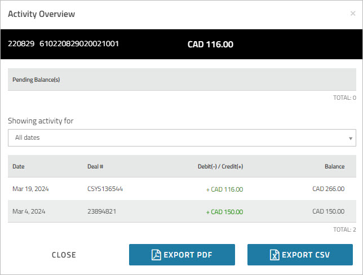Click the + CAD 150.00 credit amount

point(224,212)
